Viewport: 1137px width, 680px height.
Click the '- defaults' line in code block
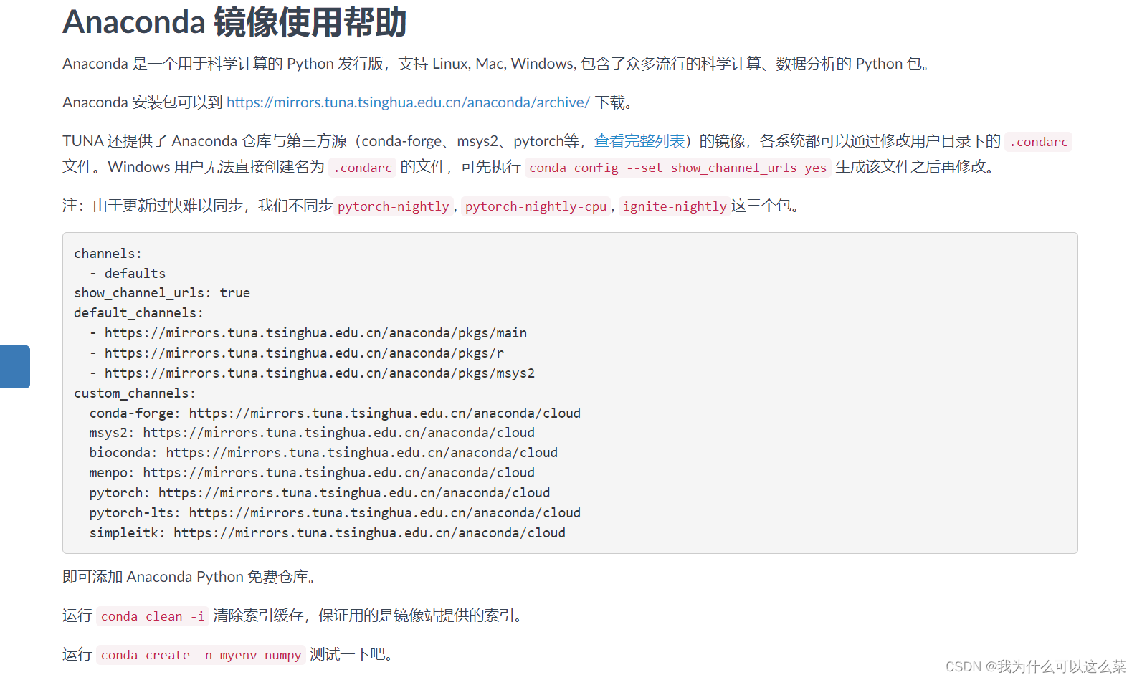tap(128, 274)
